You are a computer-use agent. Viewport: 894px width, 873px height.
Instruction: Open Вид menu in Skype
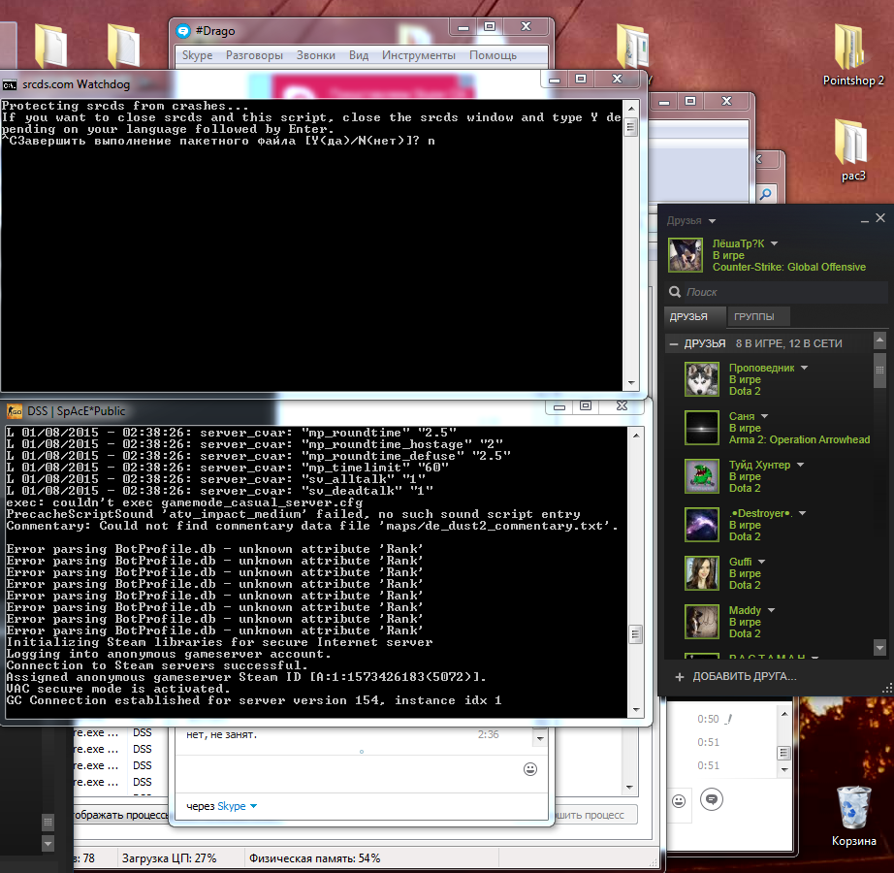(x=359, y=55)
